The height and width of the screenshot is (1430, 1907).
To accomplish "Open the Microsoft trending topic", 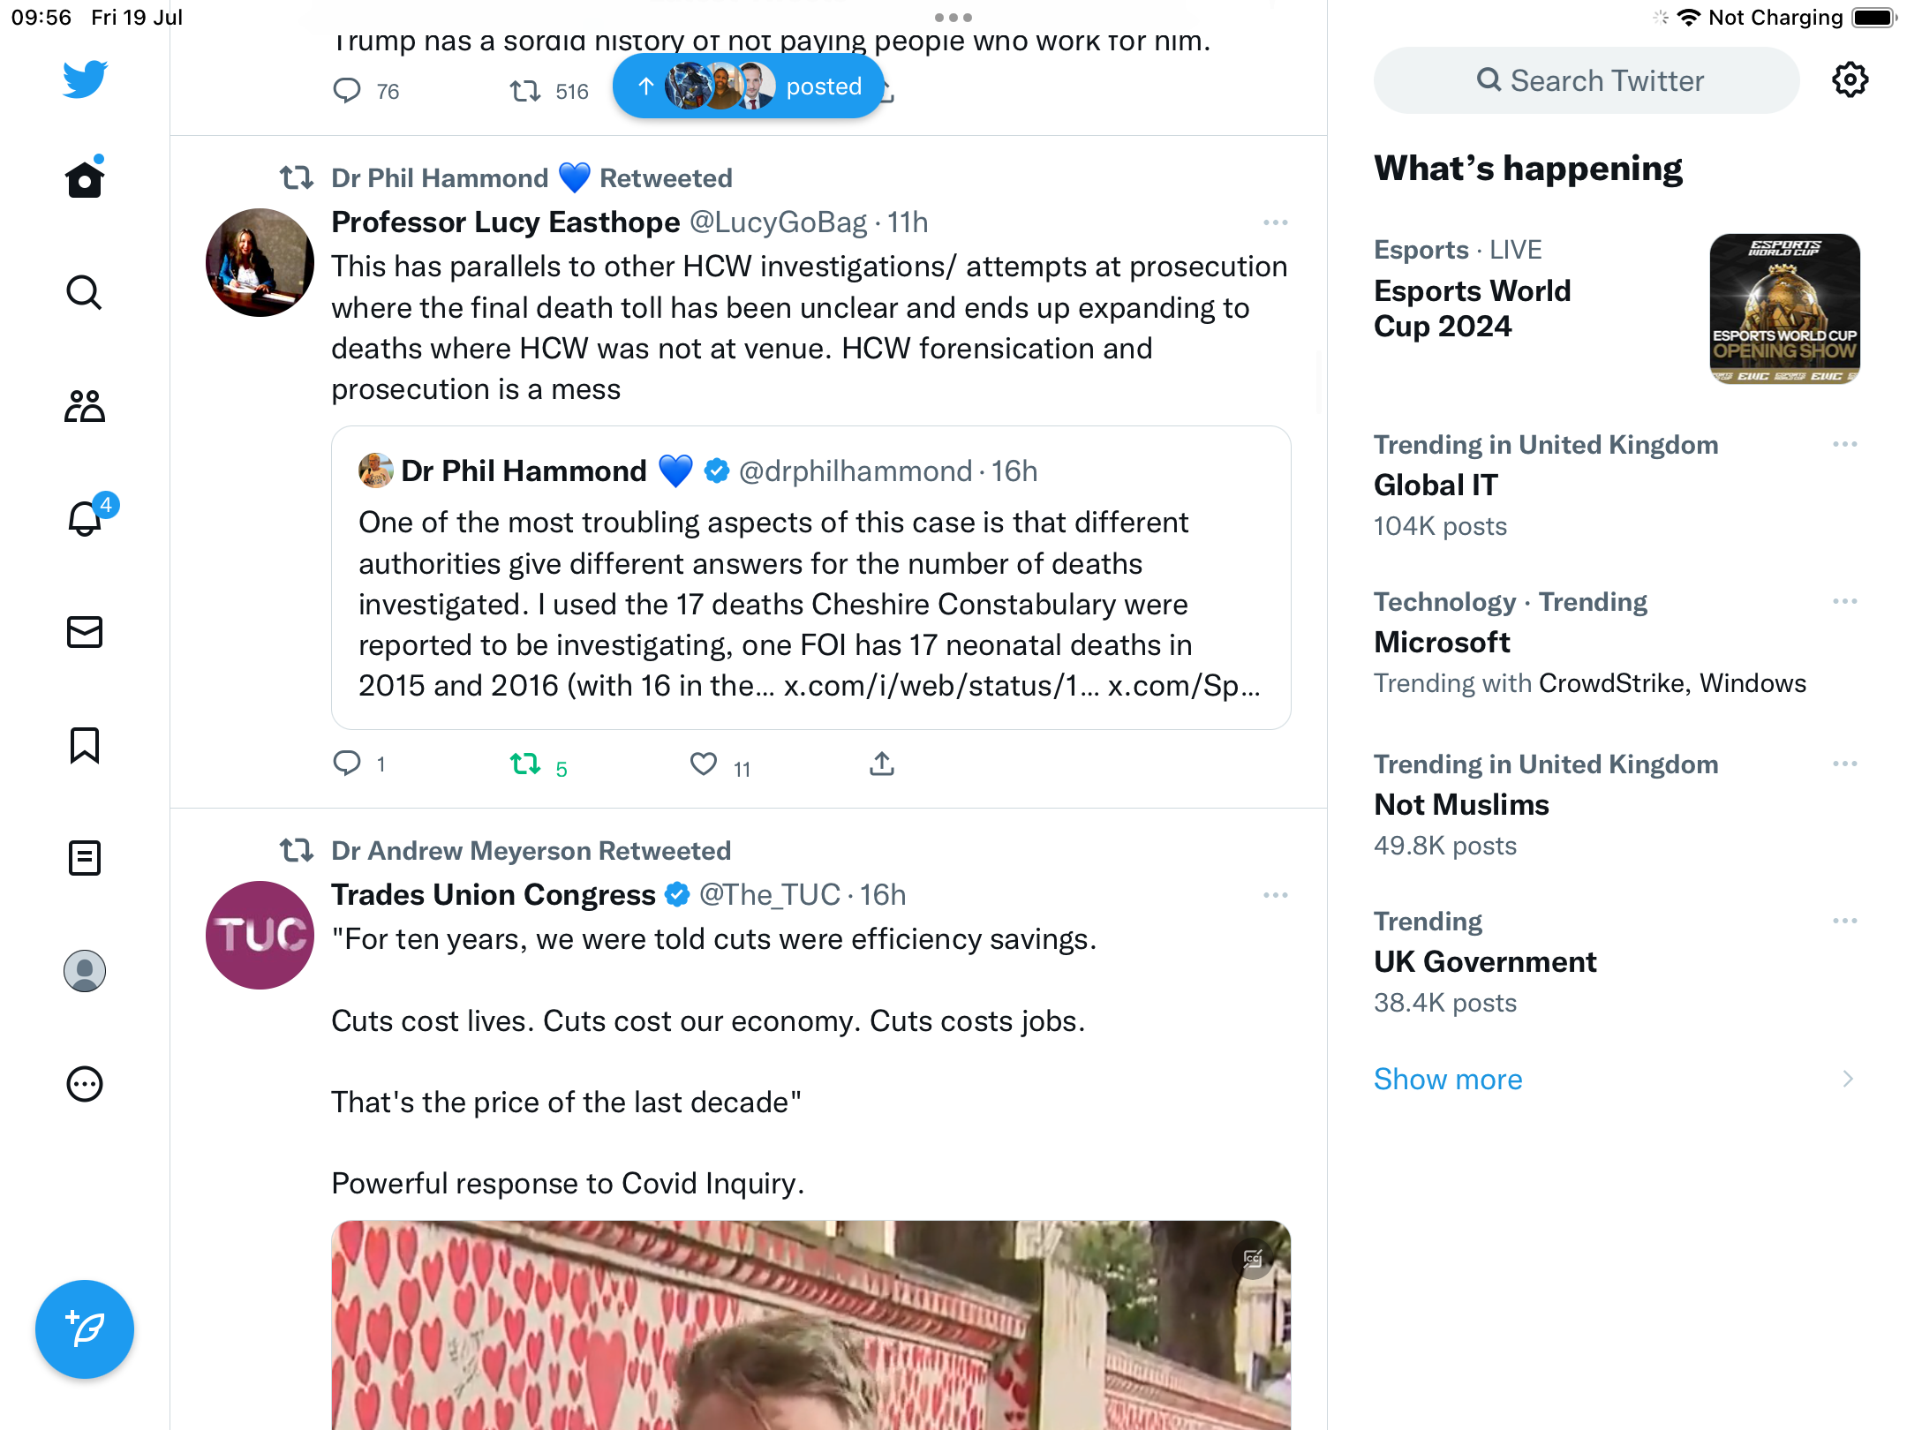I will (1442, 643).
